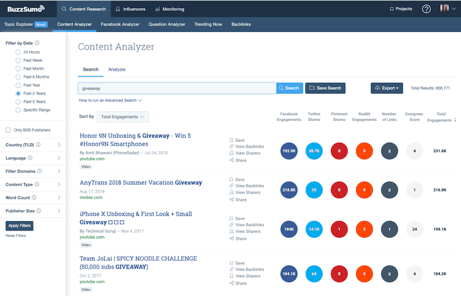Open the Projects link

(400, 9)
